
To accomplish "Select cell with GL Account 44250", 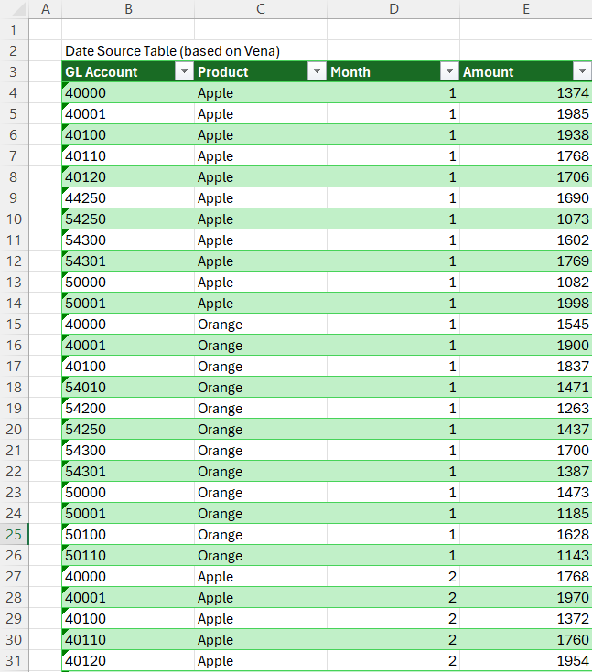I will point(128,198).
